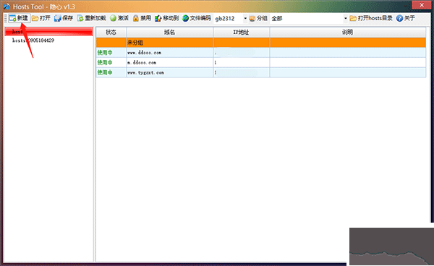Open the 关于 (About) dialog

[x=406, y=18]
